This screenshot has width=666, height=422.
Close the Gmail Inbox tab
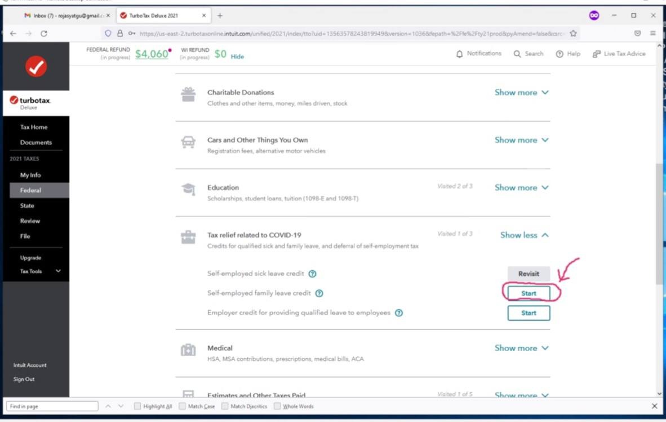108,15
